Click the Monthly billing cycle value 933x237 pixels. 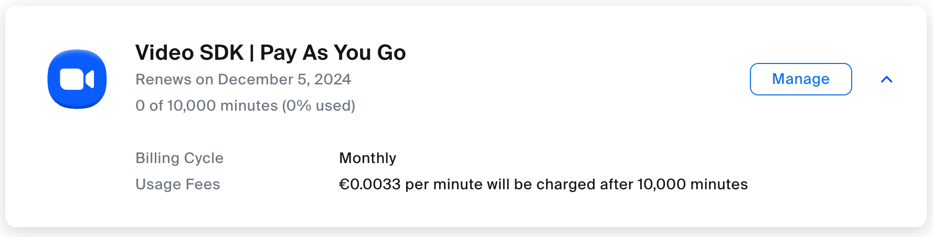[x=367, y=158]
